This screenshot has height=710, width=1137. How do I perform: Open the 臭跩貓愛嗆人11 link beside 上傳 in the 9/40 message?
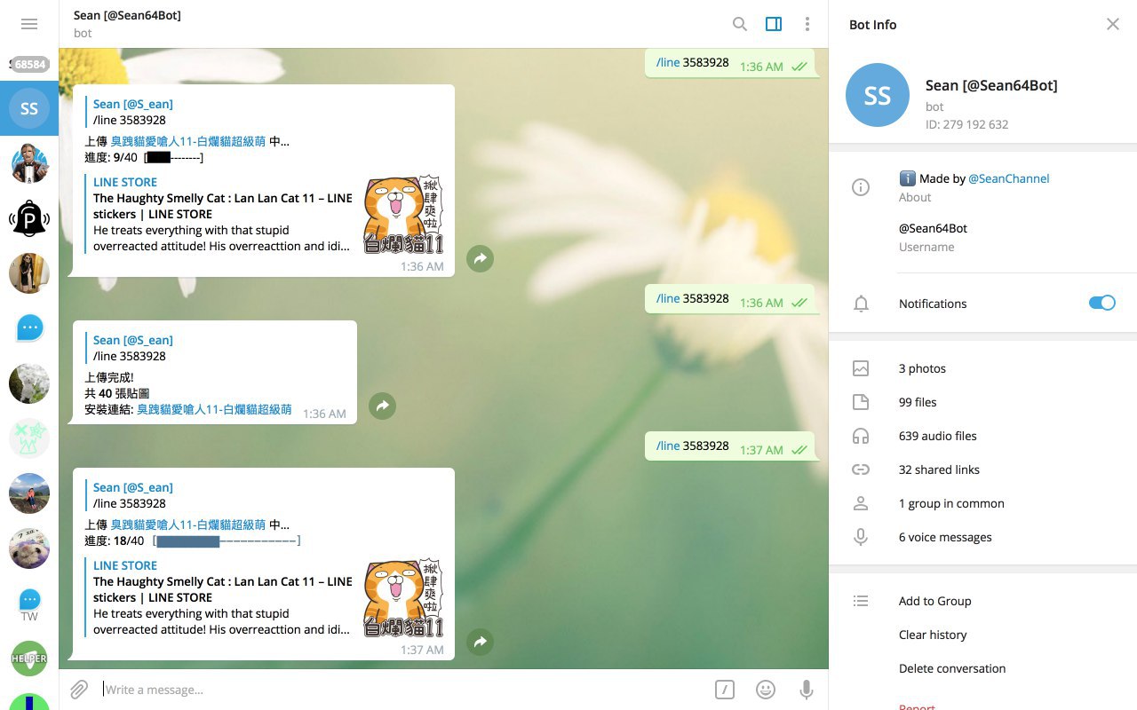188,141
